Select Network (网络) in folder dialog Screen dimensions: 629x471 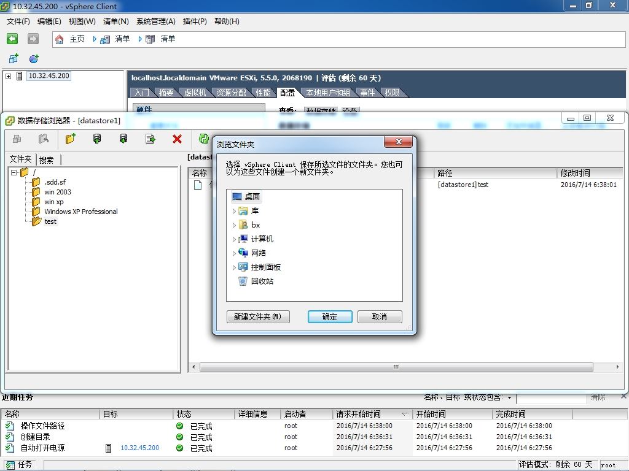point(259,253)
